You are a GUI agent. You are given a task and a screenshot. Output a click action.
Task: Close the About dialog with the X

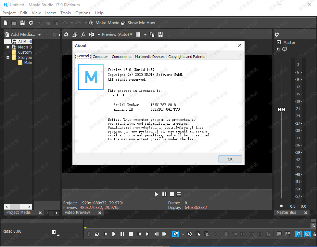click(x=240, y=45)
